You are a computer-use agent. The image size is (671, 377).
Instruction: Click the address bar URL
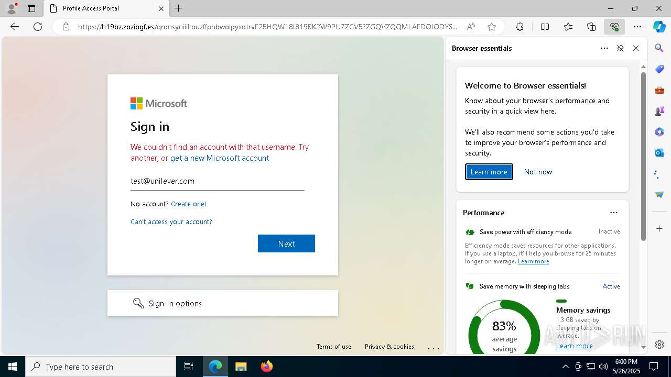[x=267, y=27]
